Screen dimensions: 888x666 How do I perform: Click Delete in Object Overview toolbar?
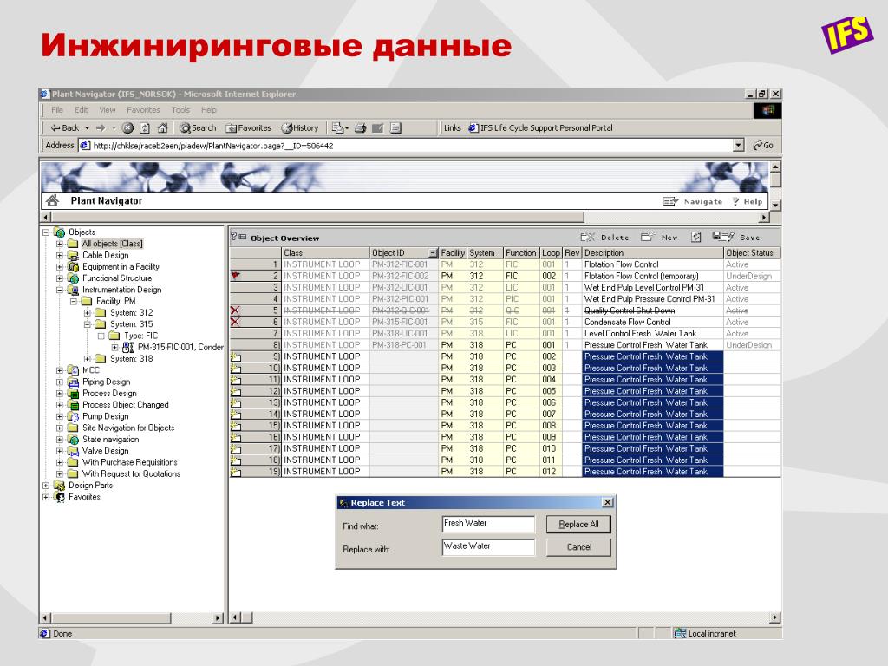604,238
